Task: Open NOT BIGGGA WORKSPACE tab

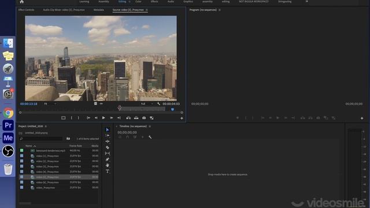Action: pos(254,1)
